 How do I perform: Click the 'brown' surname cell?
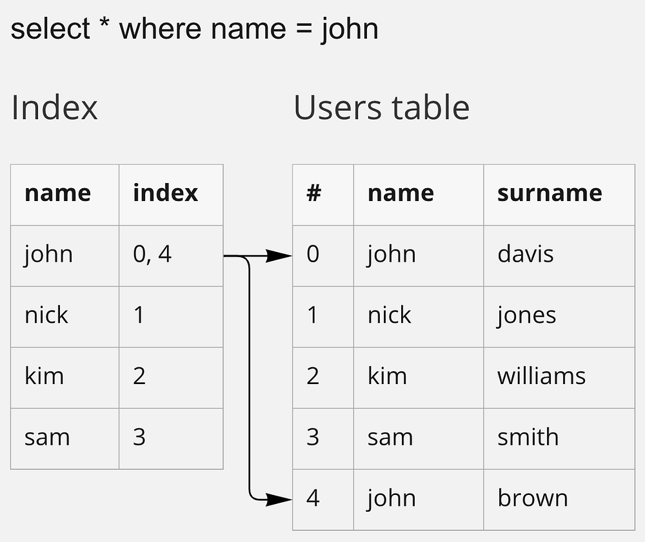(x=559, y=499)
